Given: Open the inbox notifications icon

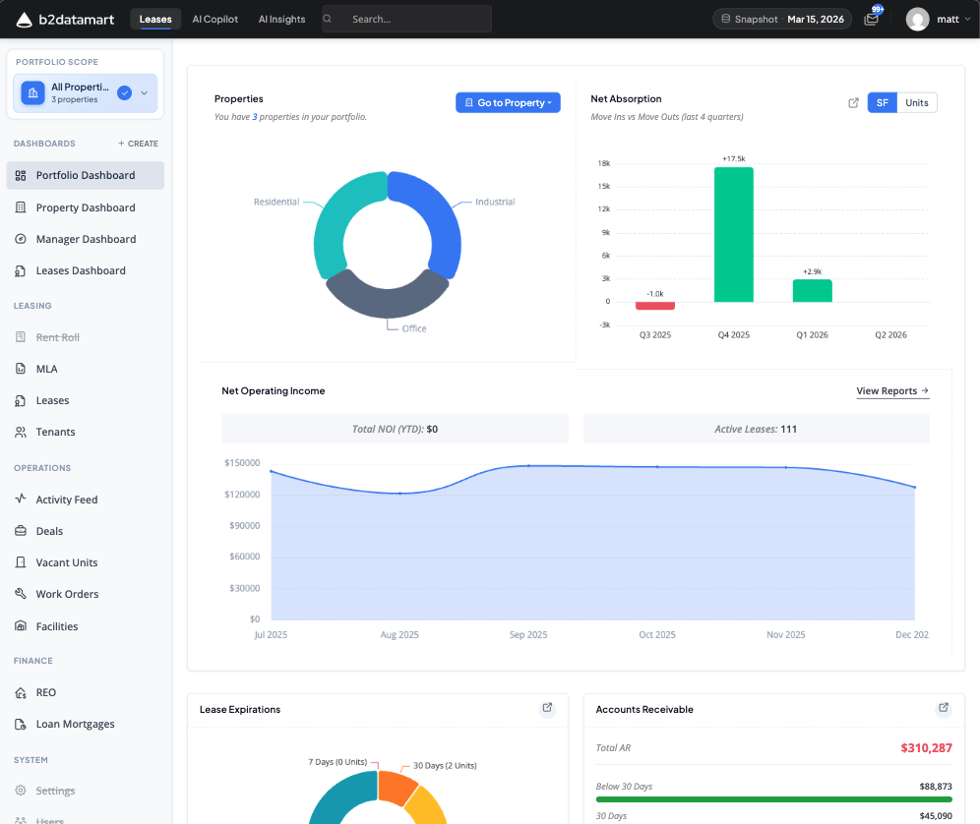Looking at the screenshot, I should [x=871, y=20].
